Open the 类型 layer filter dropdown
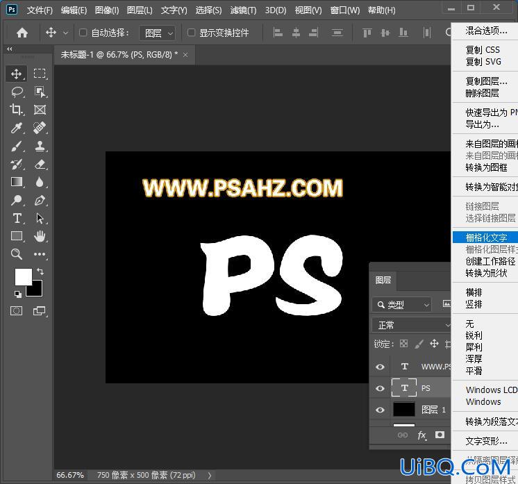The height and width of the screenshot is (484, 518). pos(402,305)
